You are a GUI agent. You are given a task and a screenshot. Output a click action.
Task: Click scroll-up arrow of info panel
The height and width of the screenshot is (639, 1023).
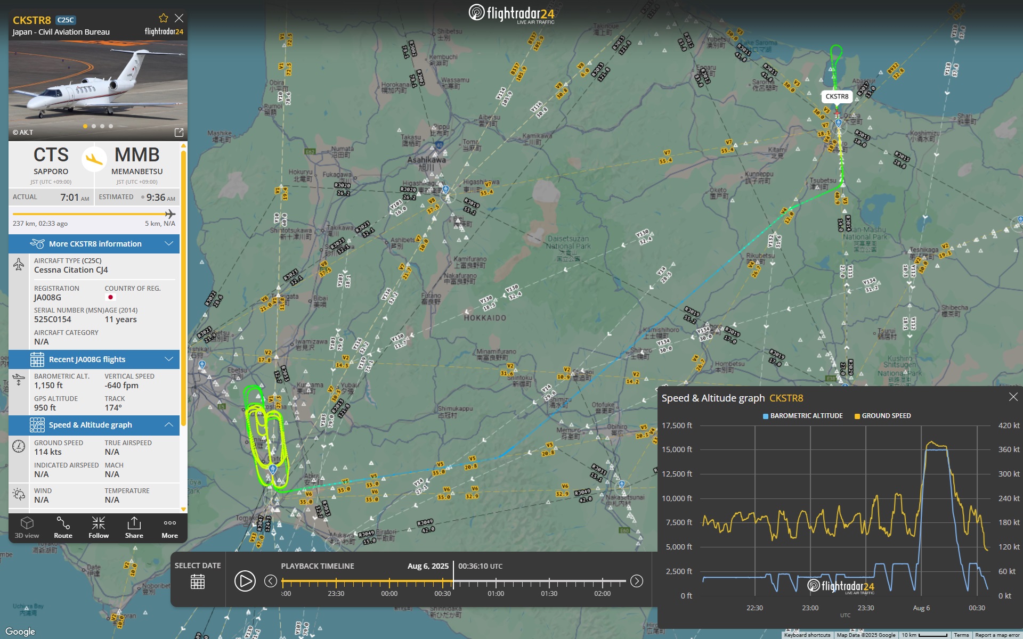(x=184, y=145)
